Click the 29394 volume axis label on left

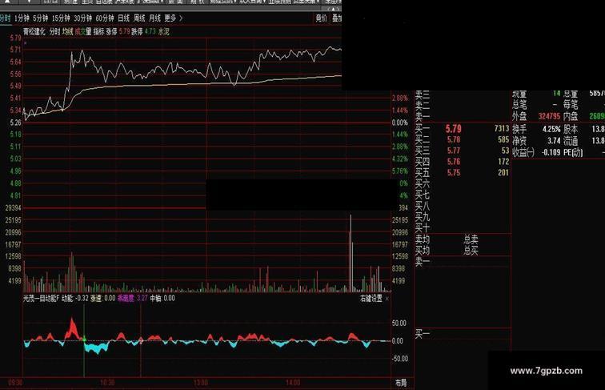pyautogui.click(x=13, y=207)
